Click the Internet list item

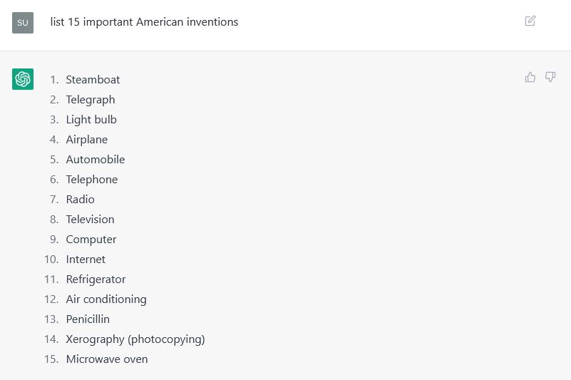86,259
